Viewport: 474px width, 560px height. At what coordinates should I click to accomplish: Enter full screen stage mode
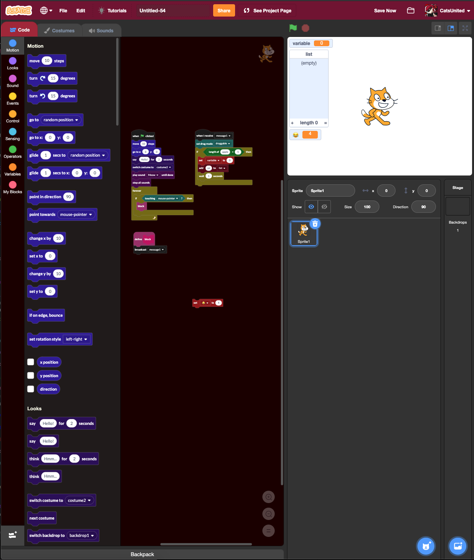pyautogui.click(x=465, y=28)
